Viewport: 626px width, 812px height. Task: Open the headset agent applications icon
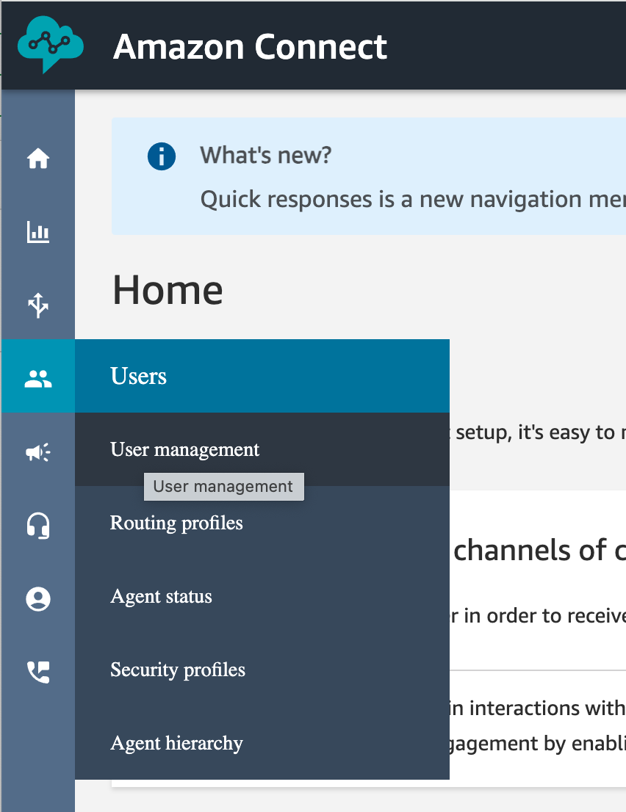click(38, 526)
